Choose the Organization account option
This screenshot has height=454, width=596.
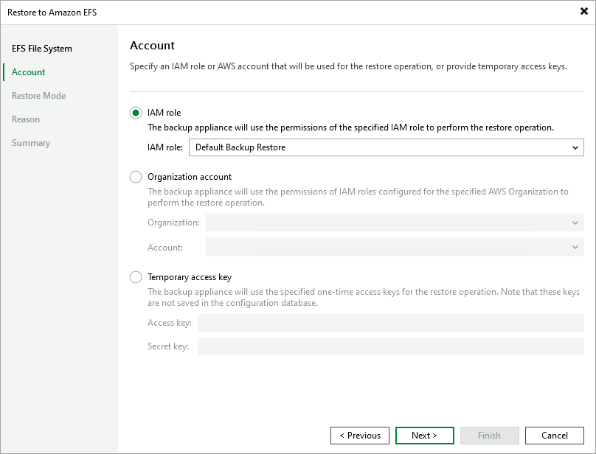(x=136, y=177)
